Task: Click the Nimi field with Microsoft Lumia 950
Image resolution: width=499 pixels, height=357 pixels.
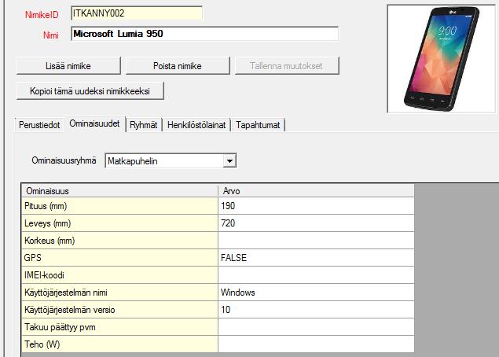Action: click(x=205, y=34)
